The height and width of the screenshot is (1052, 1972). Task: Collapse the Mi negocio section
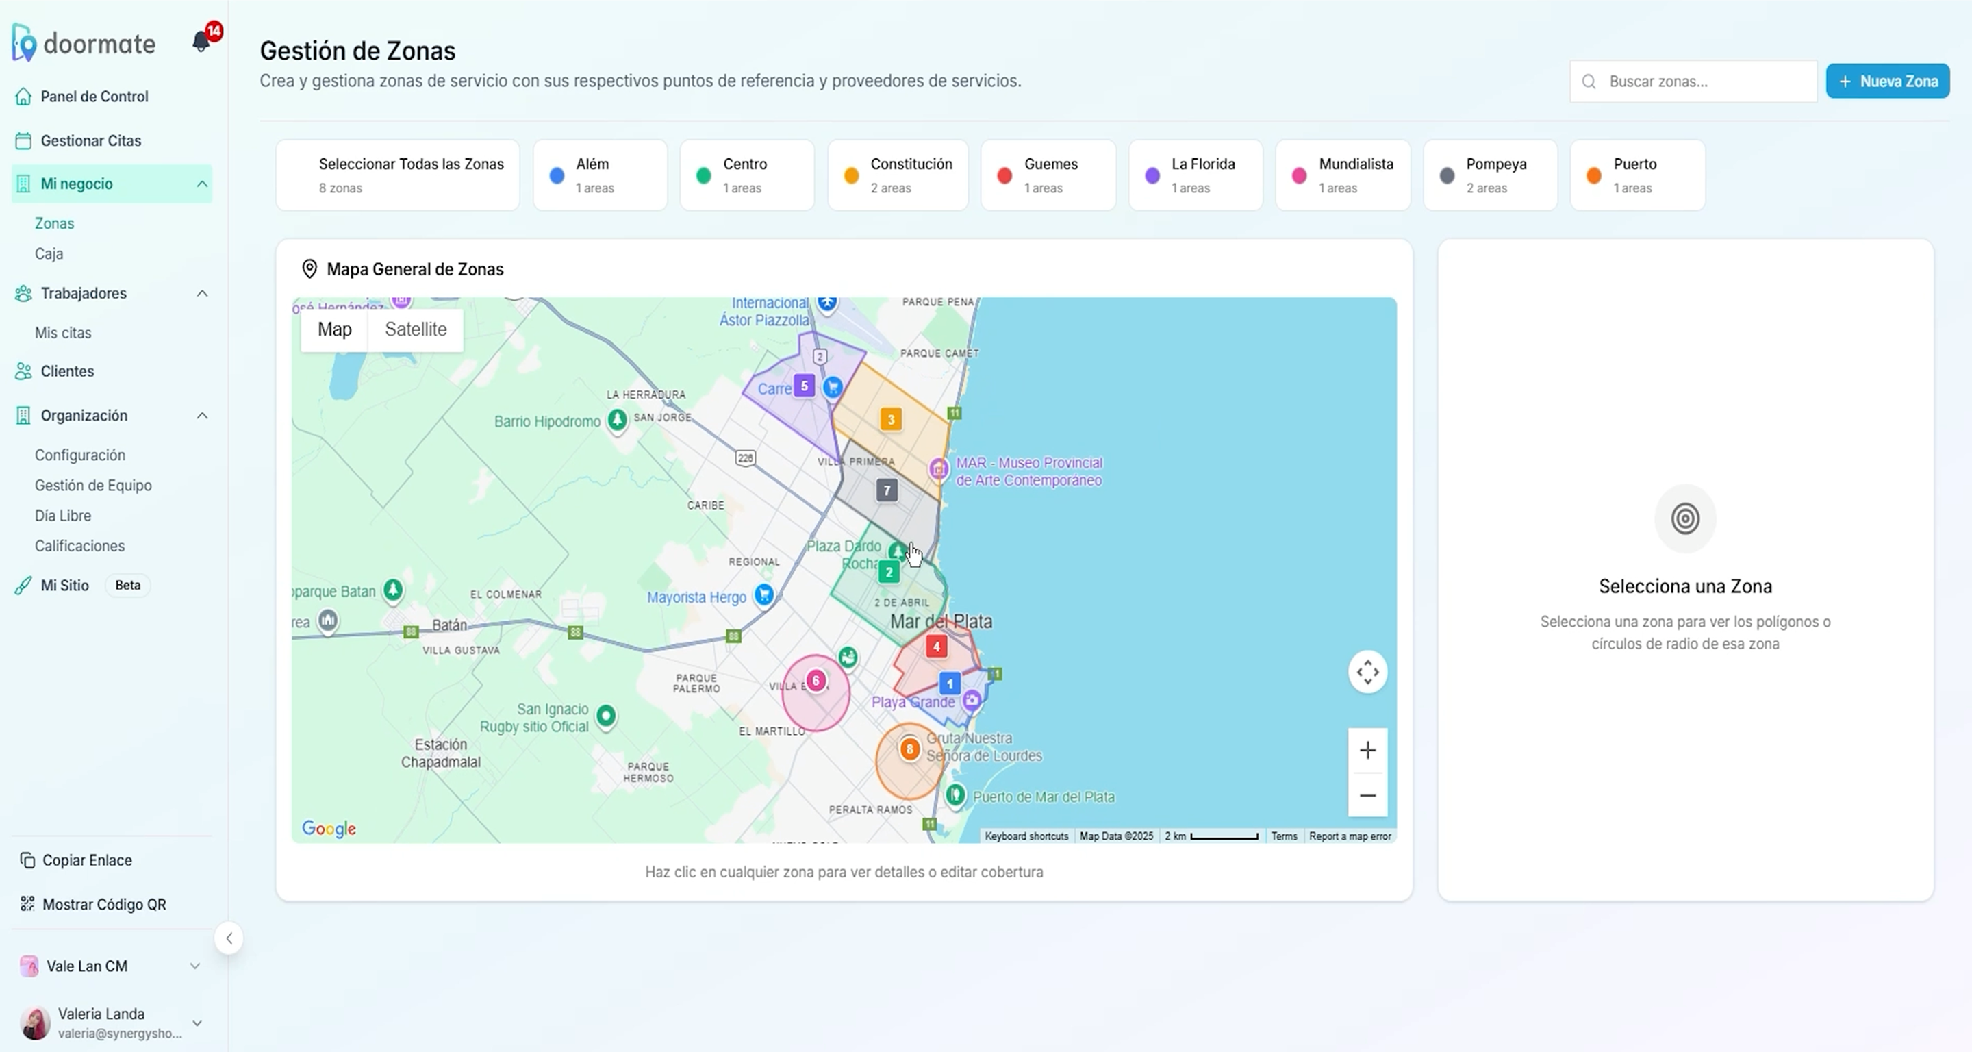(202, 184)
